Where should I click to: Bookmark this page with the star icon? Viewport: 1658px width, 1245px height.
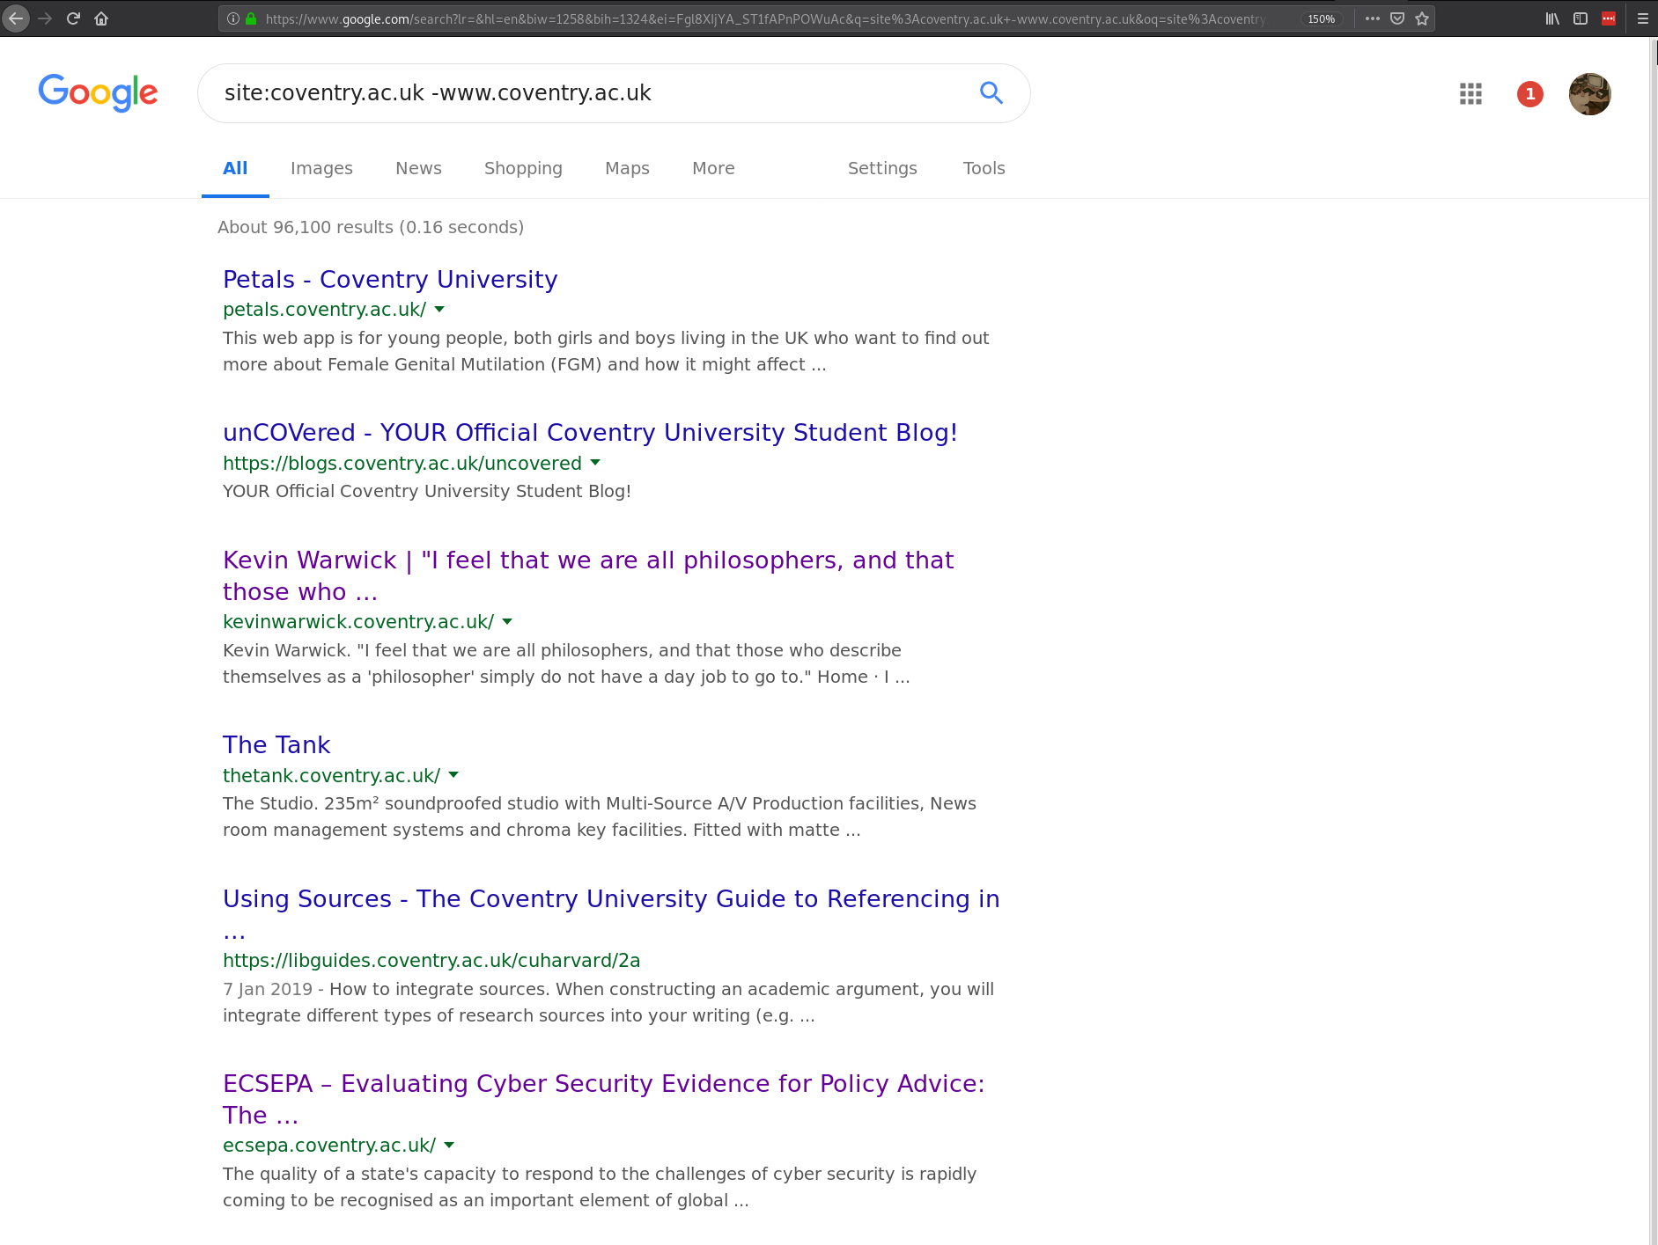pyautogui.click(x=1422, y=18)
